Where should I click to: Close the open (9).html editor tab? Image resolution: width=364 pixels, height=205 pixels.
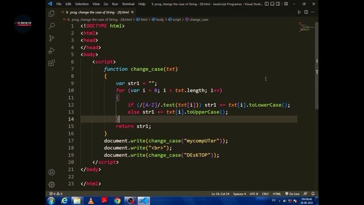click(x=133, y=12)
